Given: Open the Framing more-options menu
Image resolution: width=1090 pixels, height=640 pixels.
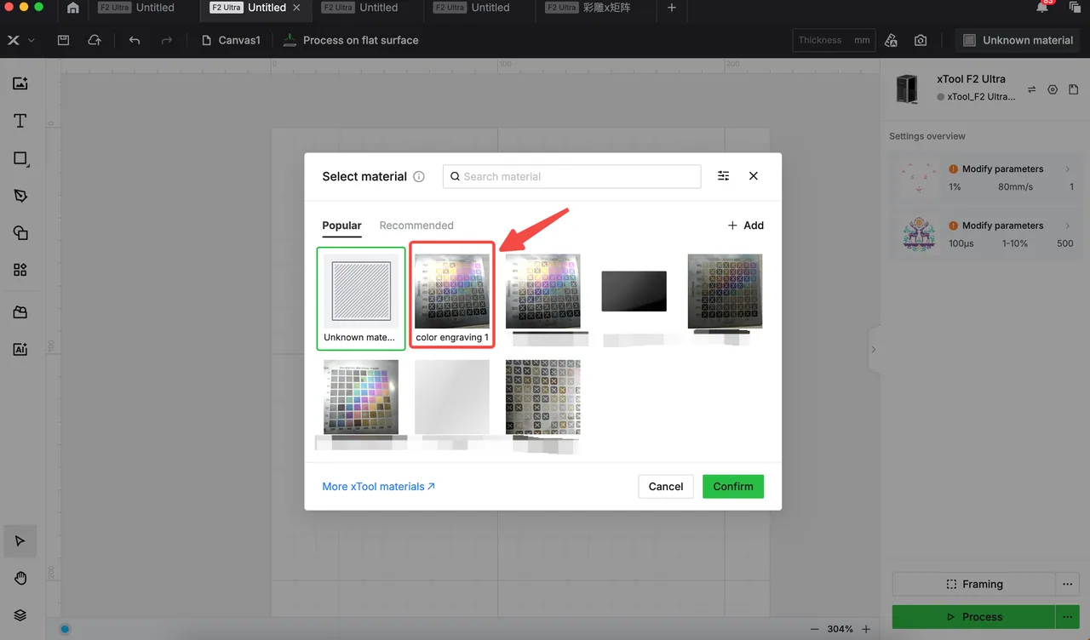Looking at the screenshot, I should 1067,584.
